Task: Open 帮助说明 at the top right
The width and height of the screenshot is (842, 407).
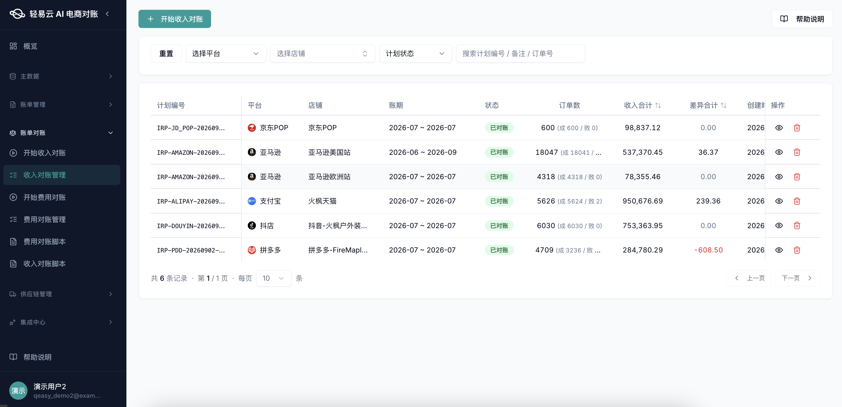Action: [x=802, y=19]
